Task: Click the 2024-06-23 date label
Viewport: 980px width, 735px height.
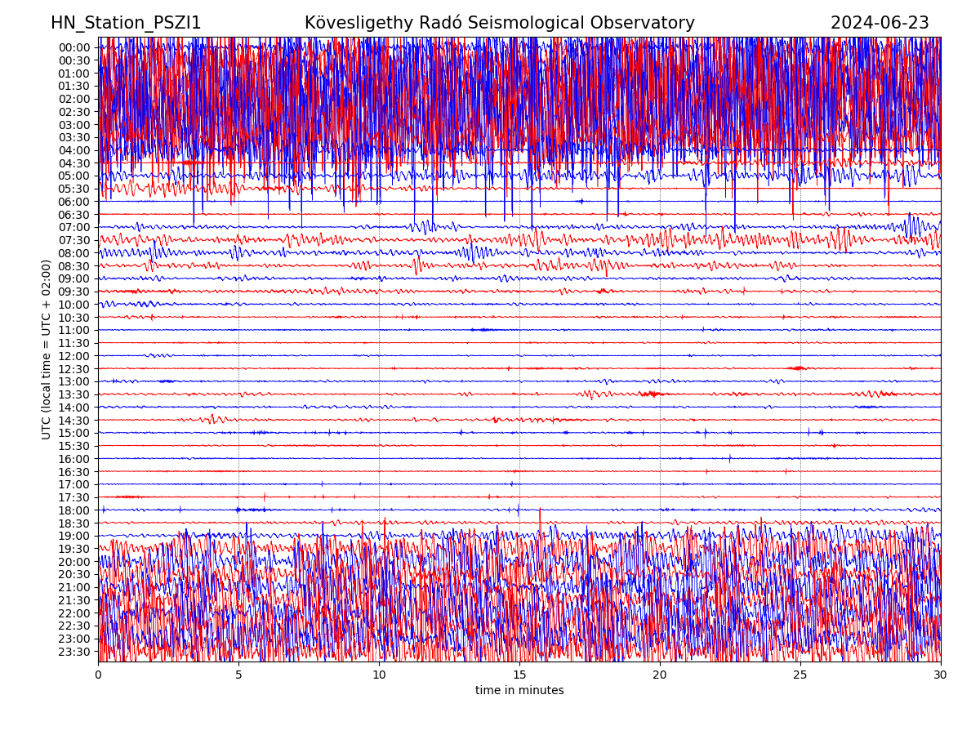Action: coord(879,23)
